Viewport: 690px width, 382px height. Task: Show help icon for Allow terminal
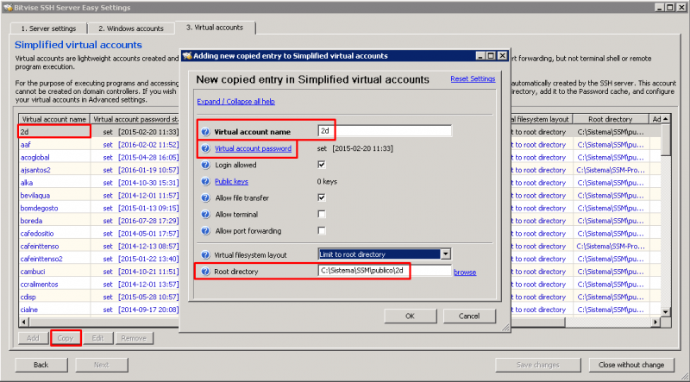tap(205, 215)
